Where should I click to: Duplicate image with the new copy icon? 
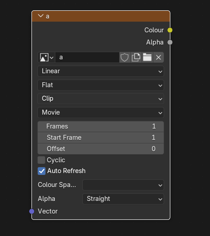pyautogui.click(x=136, y=58)
